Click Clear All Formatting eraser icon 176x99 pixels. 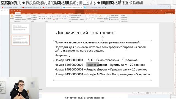click(55, 16)
